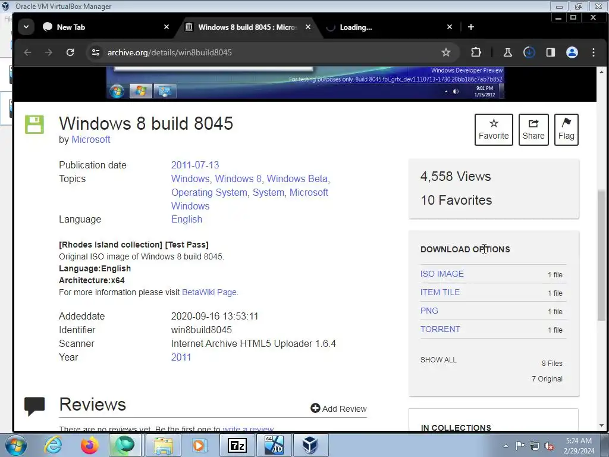Click SHOW ALL download files

438,360
